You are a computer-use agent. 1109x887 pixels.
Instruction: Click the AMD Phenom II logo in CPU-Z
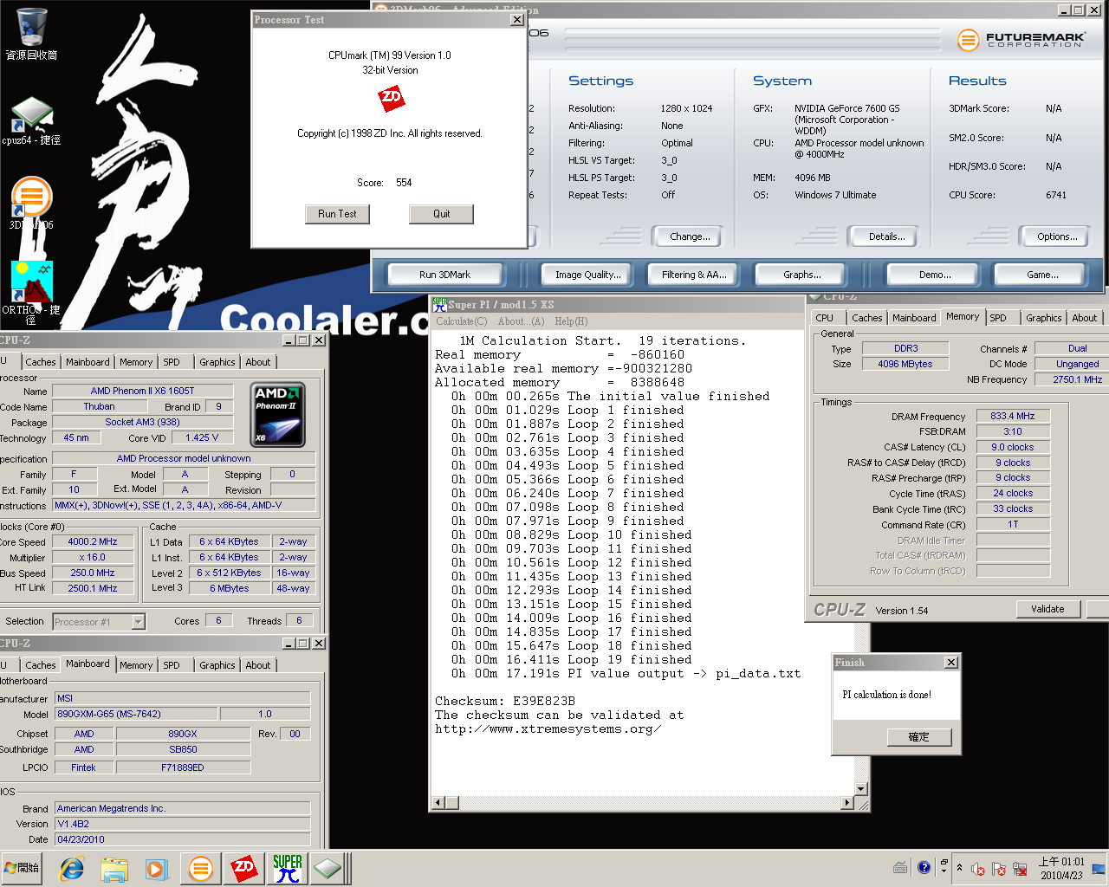[277, 415]
